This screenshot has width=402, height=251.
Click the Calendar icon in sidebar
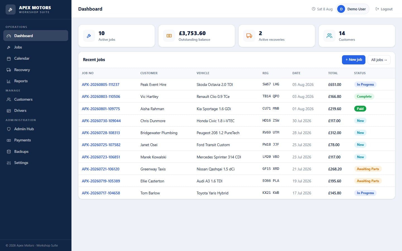coord(9,59)
